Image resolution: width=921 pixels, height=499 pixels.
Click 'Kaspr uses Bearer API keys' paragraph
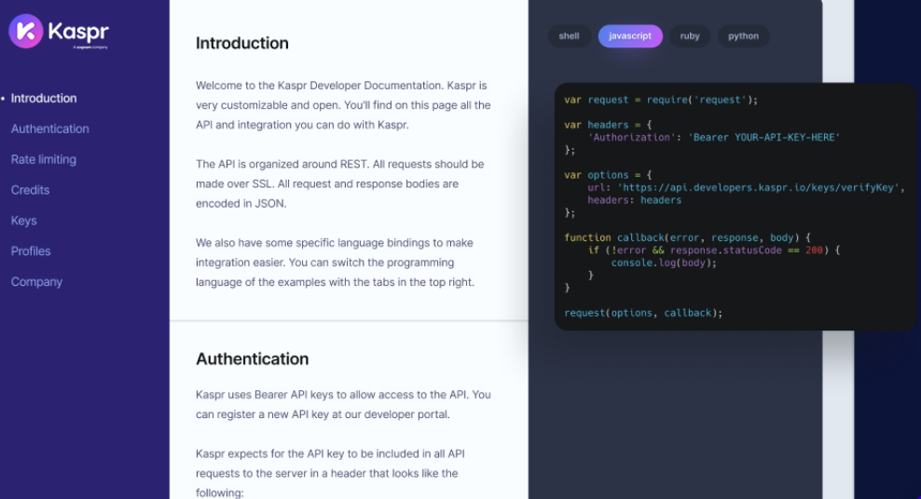coord(343,405)
